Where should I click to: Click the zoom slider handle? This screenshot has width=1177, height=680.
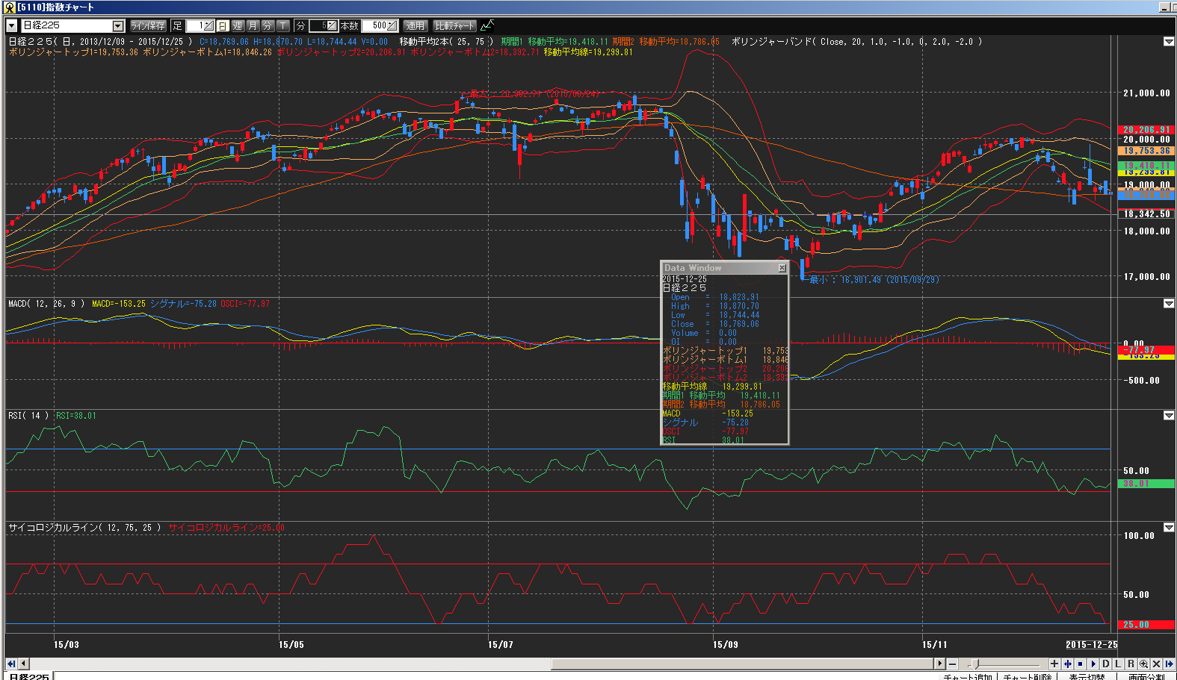click(x=974, y=664)
